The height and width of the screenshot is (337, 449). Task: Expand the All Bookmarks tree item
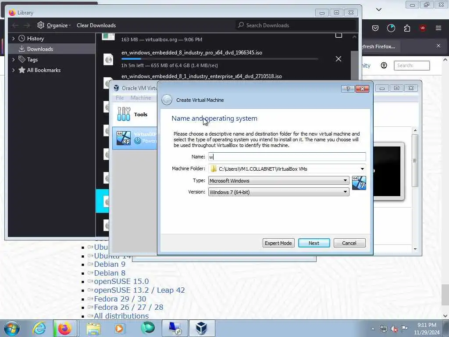pos(13,70)
